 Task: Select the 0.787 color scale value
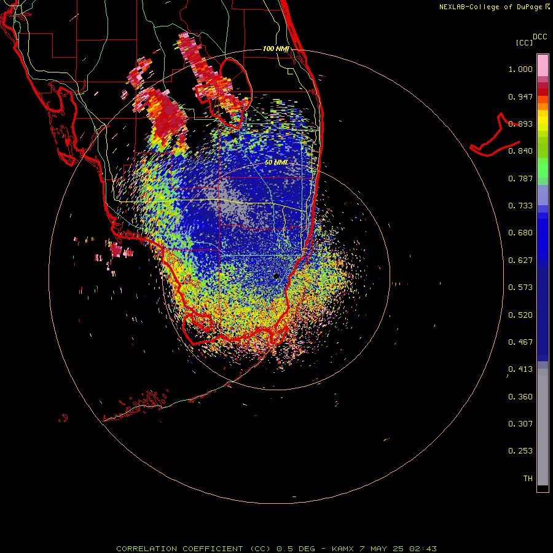(x=520, y=178)
